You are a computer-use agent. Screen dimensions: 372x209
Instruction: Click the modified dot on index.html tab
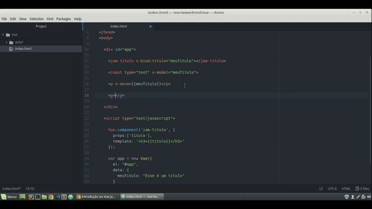151,26
